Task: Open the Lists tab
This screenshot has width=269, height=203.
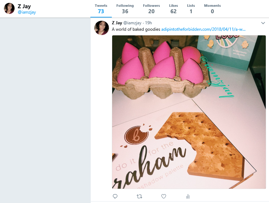Action: pyautogui.click(x=191, y=9)
